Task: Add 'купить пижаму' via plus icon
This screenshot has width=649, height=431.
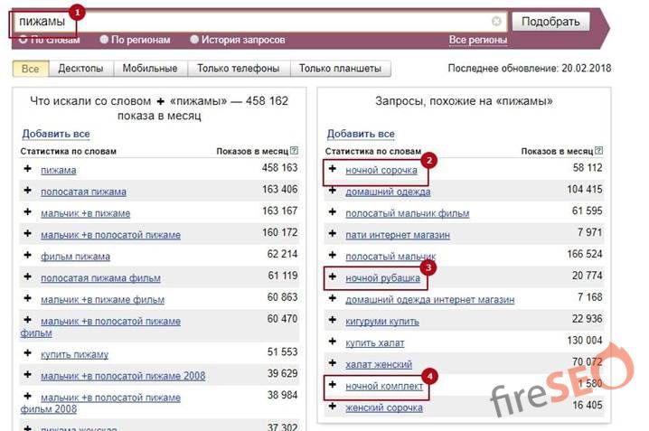Action: 27,354
